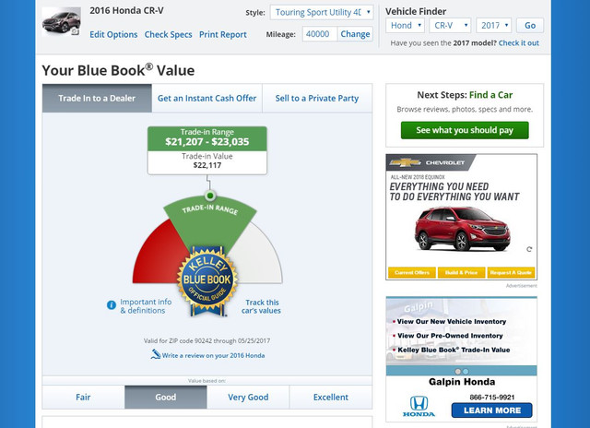Click the 2016 Honda CR-V title
Screen dimensions: 590x428
[x=126, y=10]
